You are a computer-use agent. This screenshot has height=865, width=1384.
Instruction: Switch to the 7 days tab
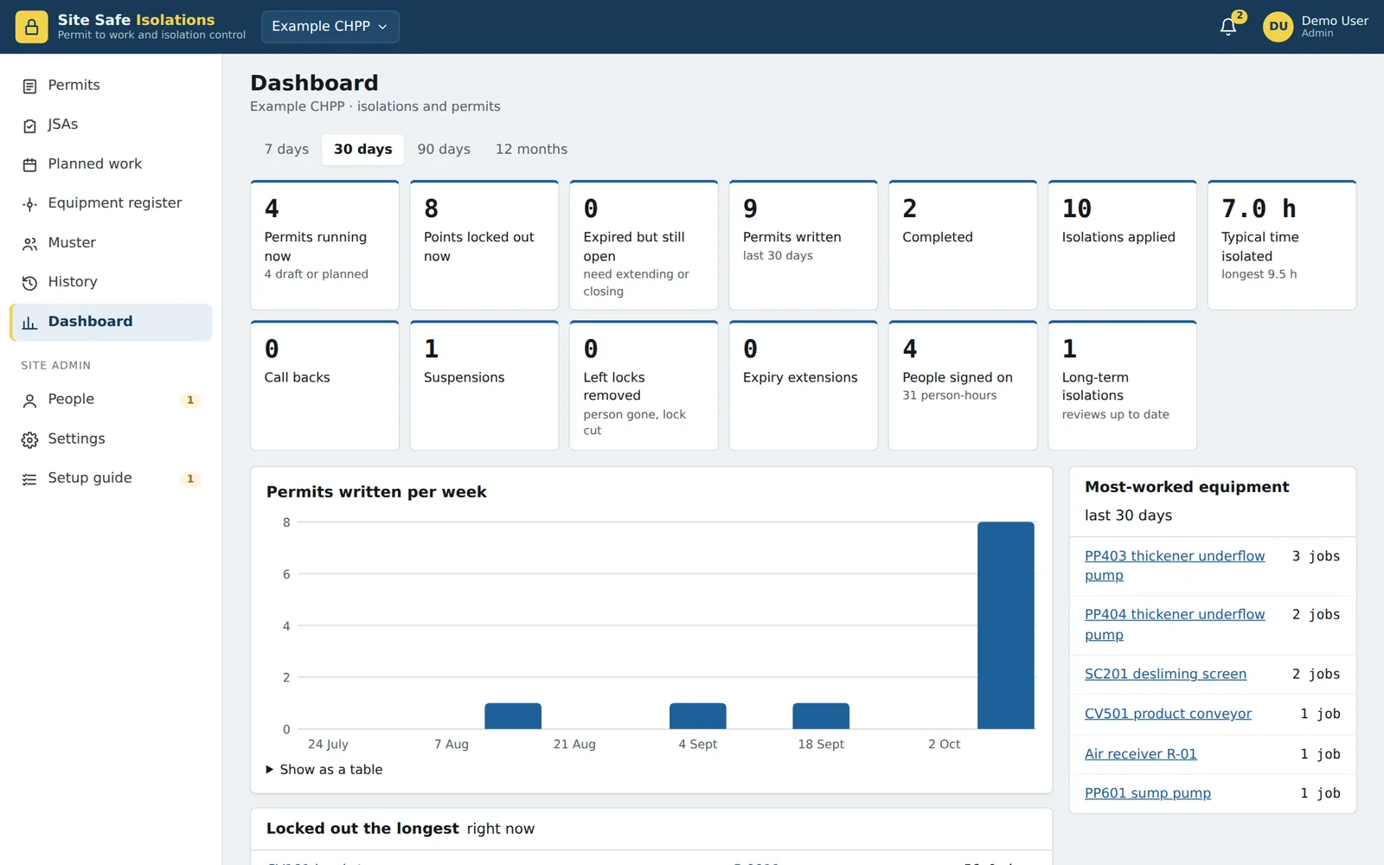coord(286,150)
